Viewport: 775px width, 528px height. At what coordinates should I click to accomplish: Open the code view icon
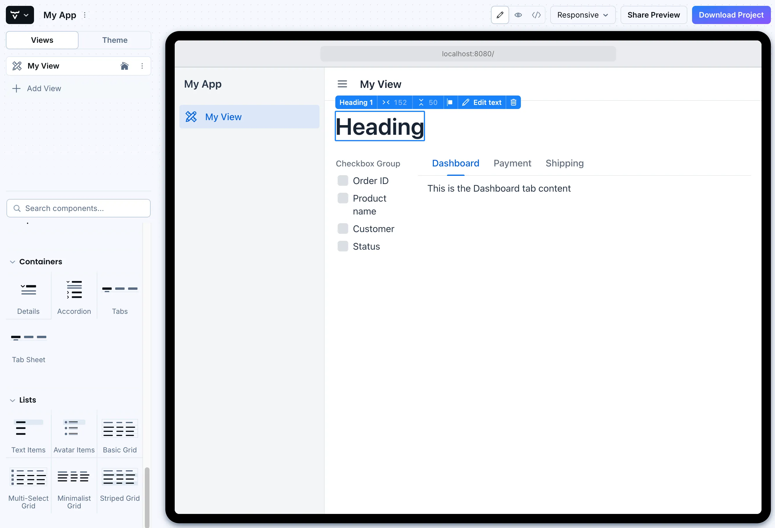(x=536, y=15)
